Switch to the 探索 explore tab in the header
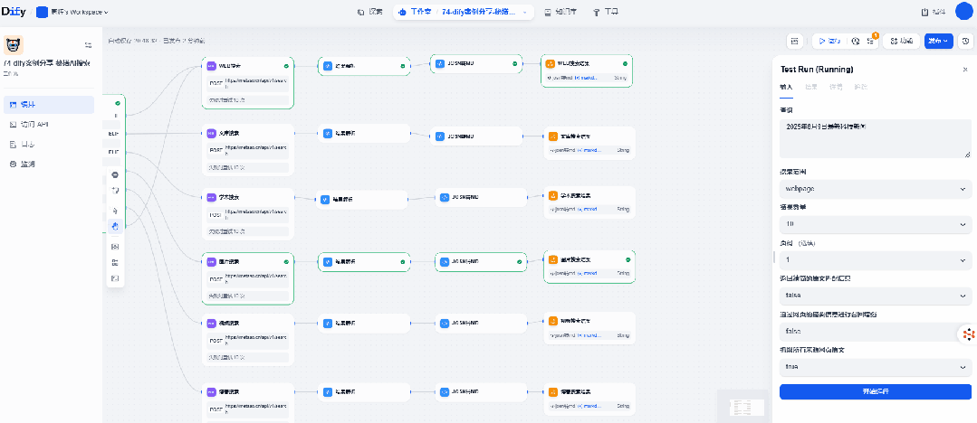This screenshot has height=423, width=977. tap(369, 13)
